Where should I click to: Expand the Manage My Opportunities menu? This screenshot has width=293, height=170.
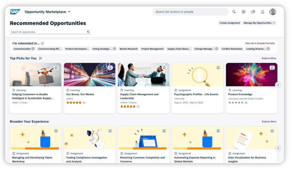point(259,23)
